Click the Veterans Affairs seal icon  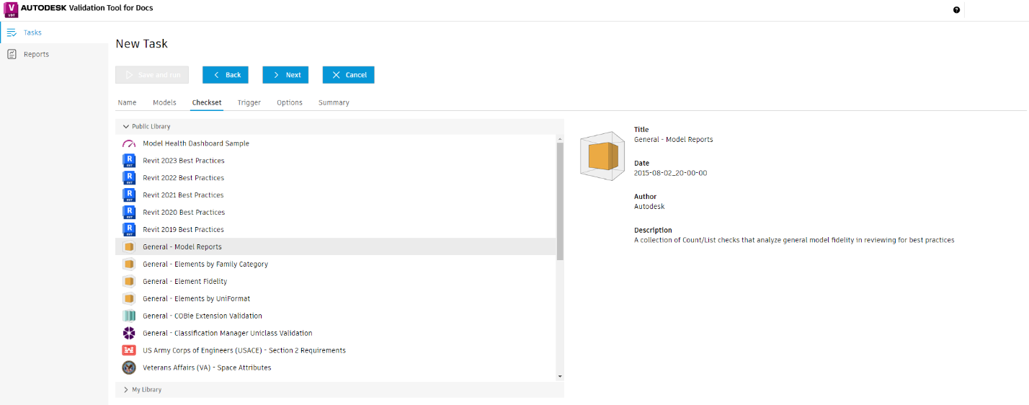tap(129, 368)
